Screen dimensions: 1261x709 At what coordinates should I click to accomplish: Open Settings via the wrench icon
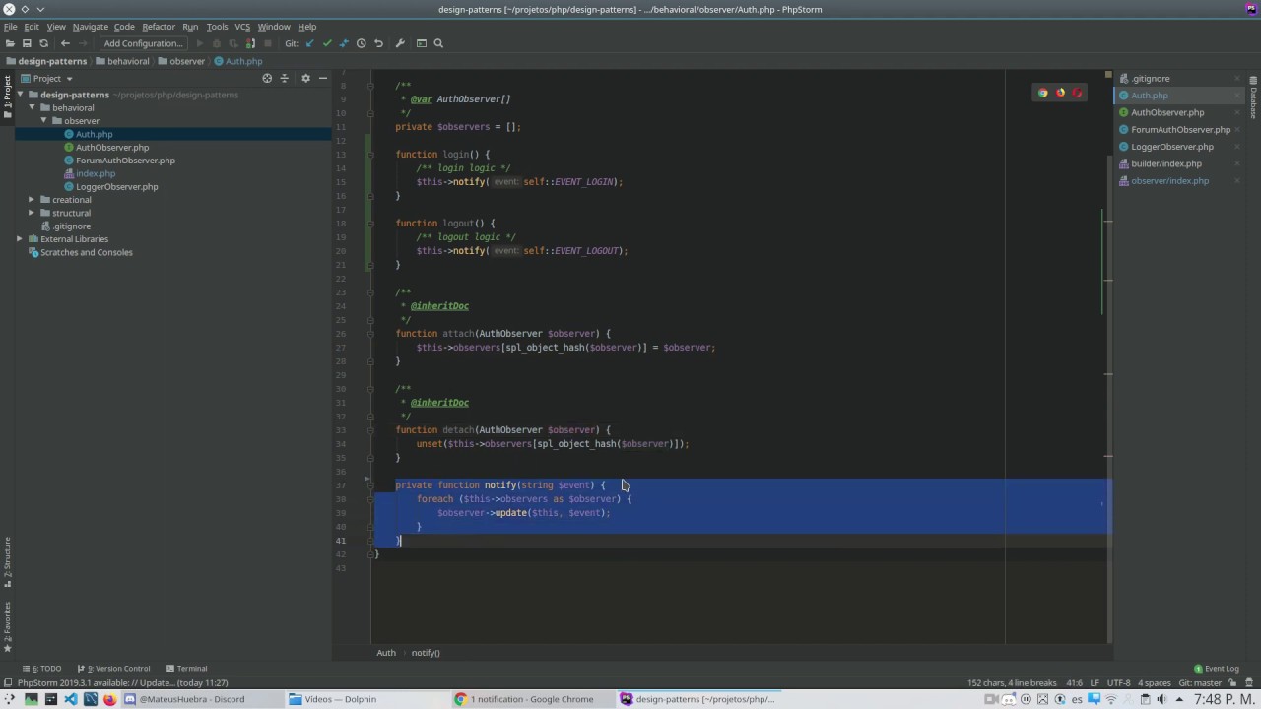coord(399,43)
